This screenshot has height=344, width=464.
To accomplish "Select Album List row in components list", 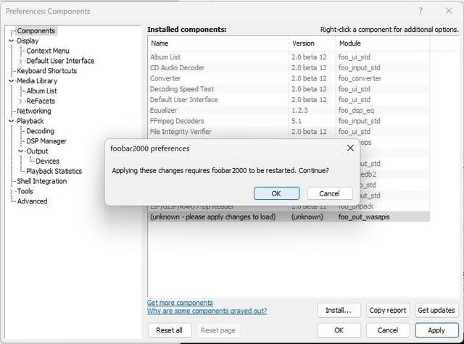I will (289, 57).
